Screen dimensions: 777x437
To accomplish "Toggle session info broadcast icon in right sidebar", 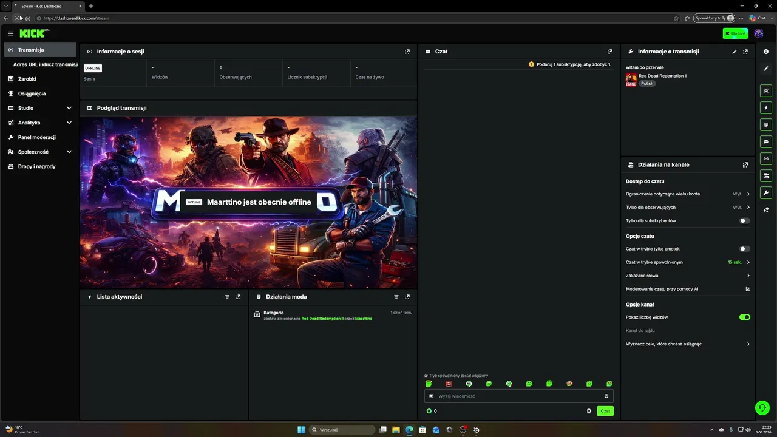I will tap(766, 158).
